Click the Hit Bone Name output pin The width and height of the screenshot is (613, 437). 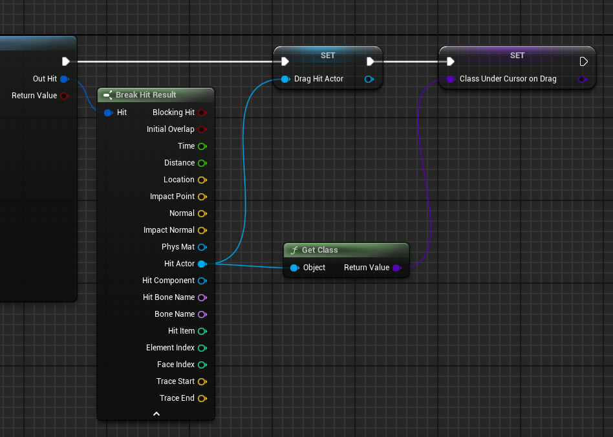(x=202, y=297)
